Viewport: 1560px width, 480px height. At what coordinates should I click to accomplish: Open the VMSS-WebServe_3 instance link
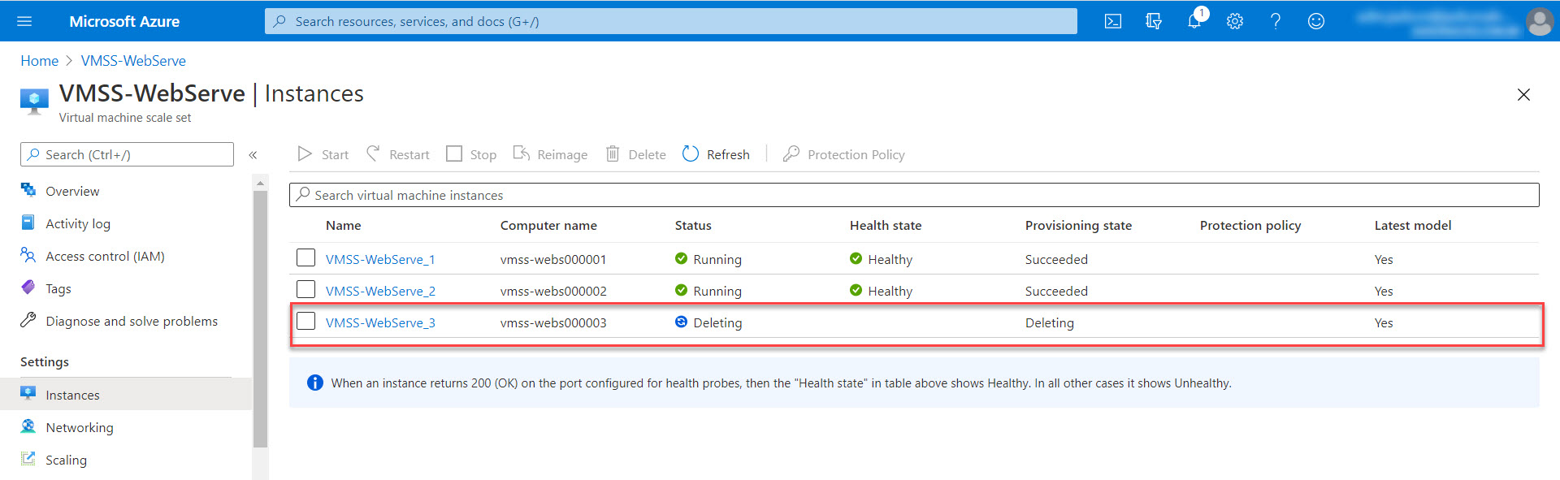pos(380,322)
